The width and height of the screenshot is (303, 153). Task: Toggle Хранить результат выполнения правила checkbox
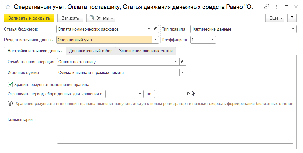point(10,84)
